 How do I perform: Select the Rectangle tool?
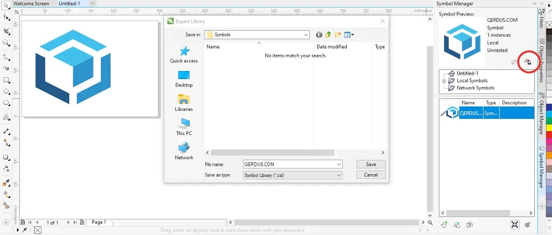coord(6,80)
